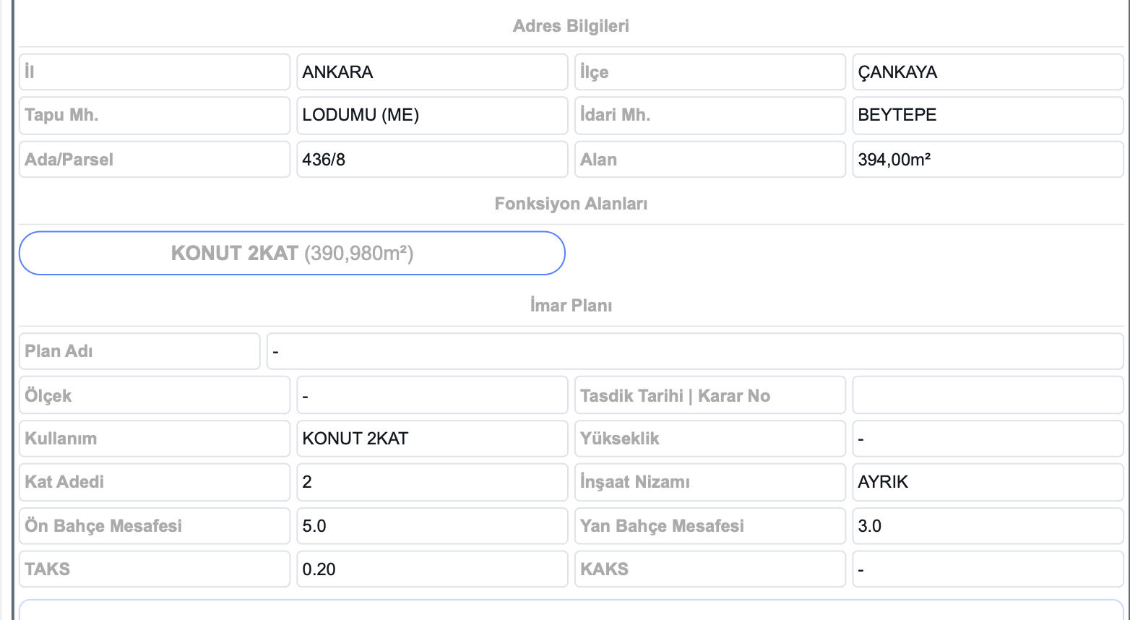Select the TAKS value 0.20
This screenshot has height=620, width=1130.
(432, 569)
